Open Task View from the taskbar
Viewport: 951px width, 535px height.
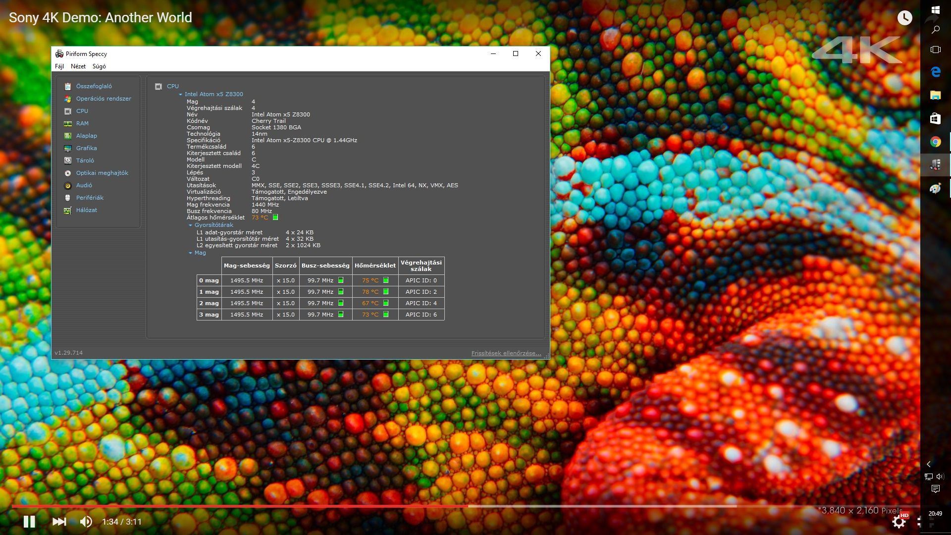(x=935, y=50)
